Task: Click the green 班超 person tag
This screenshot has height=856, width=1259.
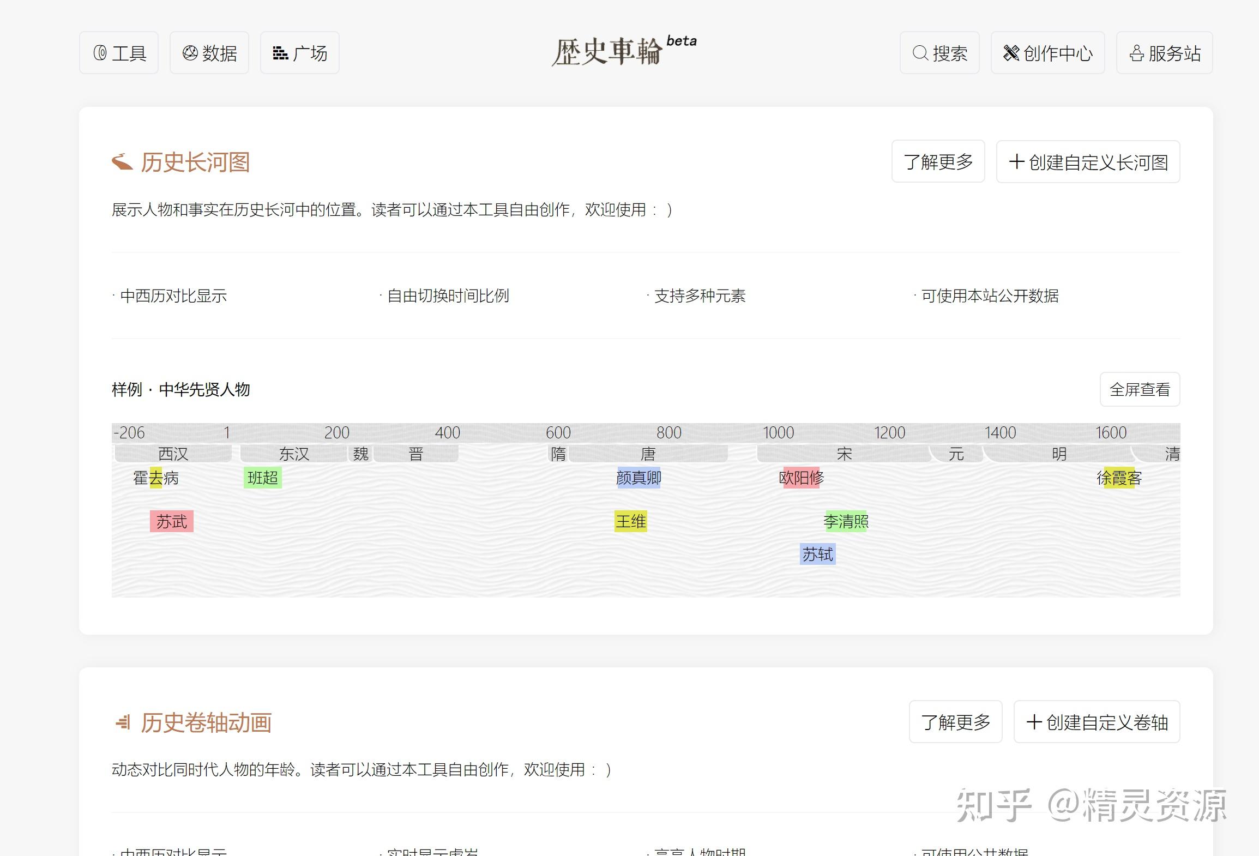Action: [x=262, y=478]
